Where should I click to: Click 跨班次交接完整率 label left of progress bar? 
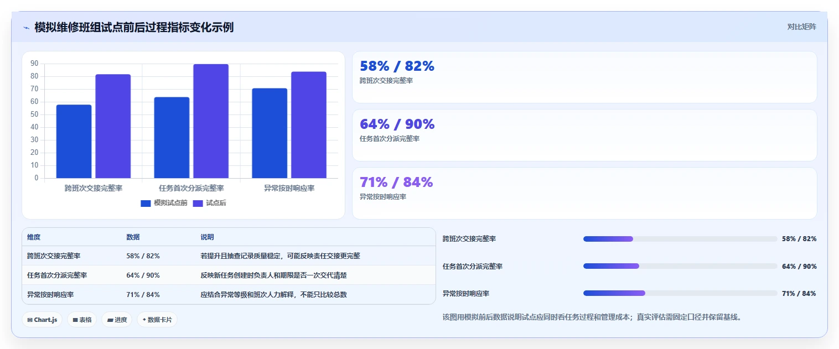469,239
